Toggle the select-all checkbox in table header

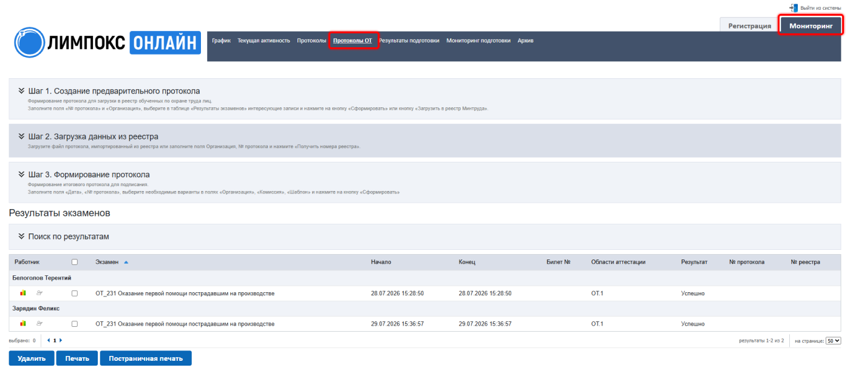click(x=75, y=263)
